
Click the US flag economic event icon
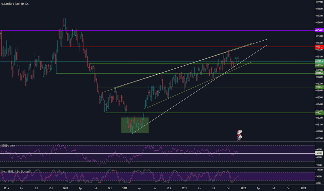[239, 132]
